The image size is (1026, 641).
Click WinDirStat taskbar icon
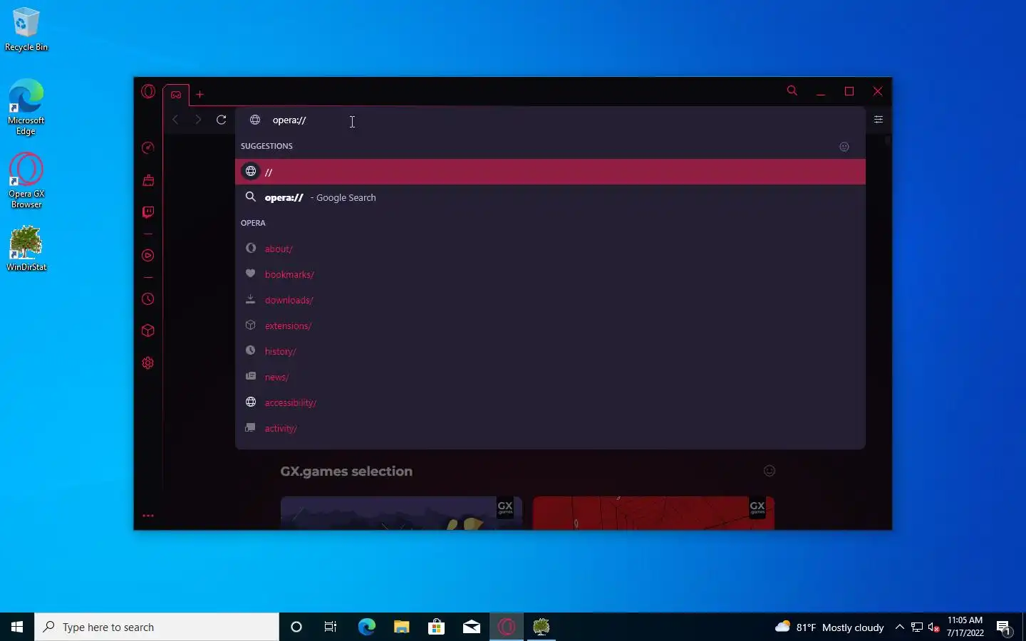pyautogui.click(x=541, y=627)
